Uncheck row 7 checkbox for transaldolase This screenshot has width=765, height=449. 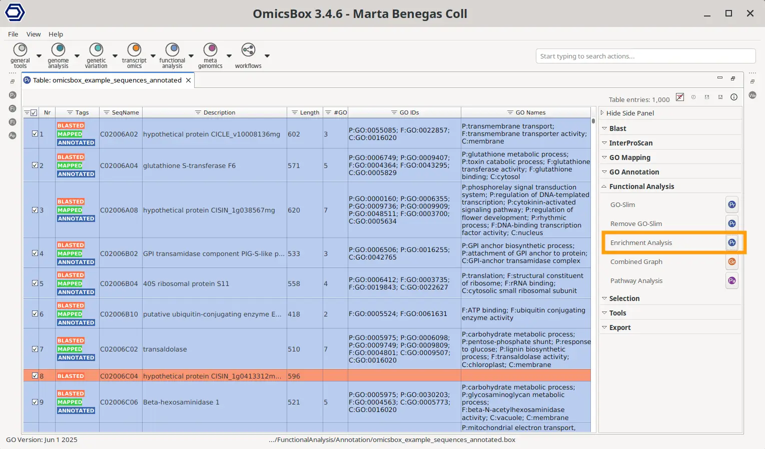click(35, 348)
